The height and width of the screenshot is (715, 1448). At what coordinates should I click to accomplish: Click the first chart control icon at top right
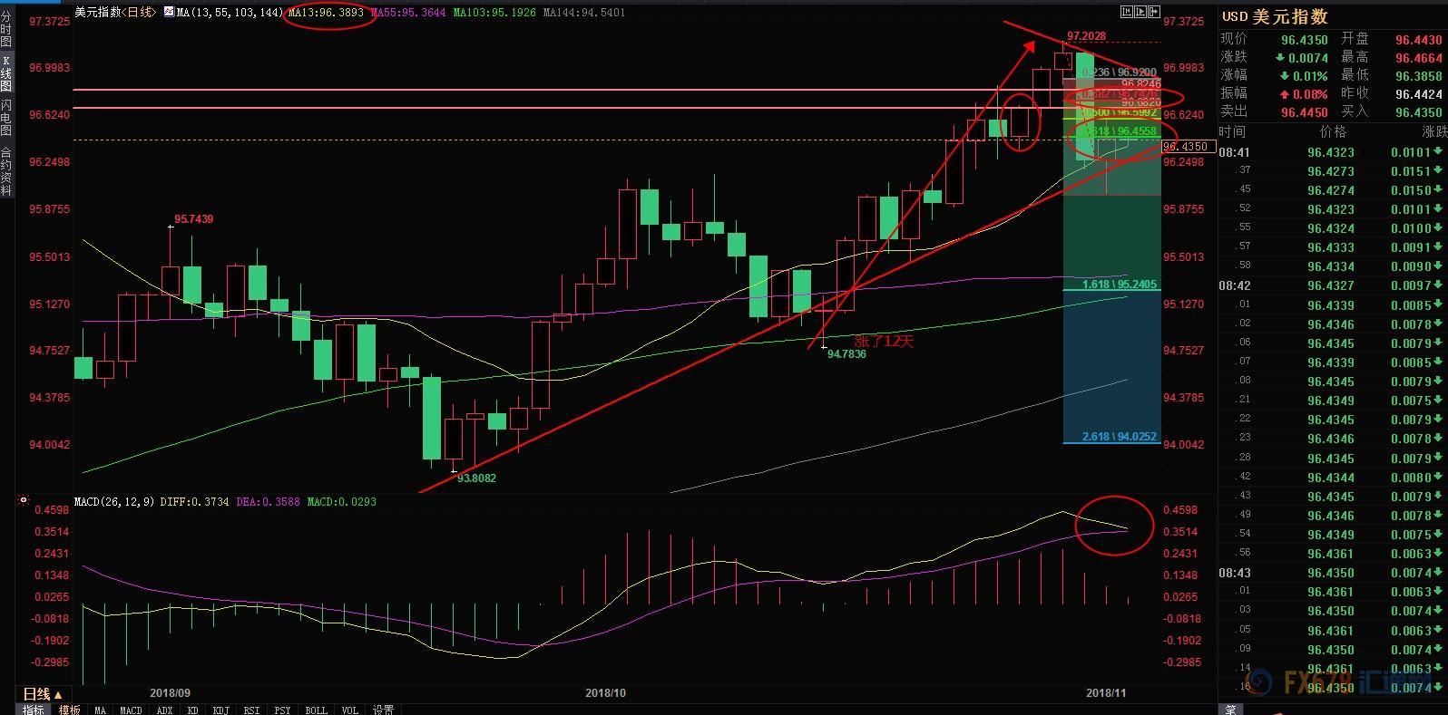click(1127, 13)
